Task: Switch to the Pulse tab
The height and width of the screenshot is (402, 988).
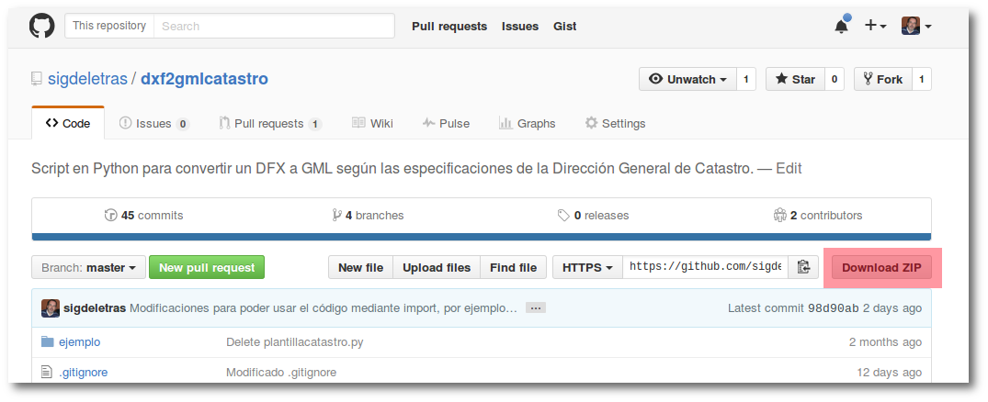Action: pyautogui.click(x=446, y=123)
